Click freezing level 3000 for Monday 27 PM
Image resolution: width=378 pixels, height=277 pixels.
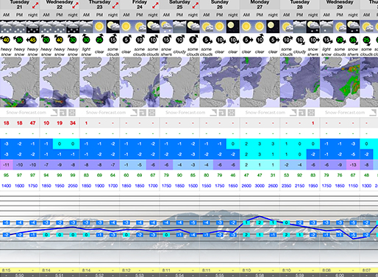[x=260, y=186]
